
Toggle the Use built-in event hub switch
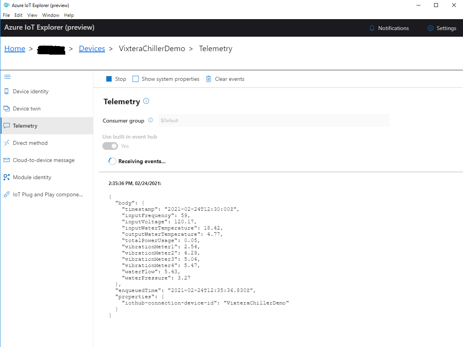pos(110,146)
